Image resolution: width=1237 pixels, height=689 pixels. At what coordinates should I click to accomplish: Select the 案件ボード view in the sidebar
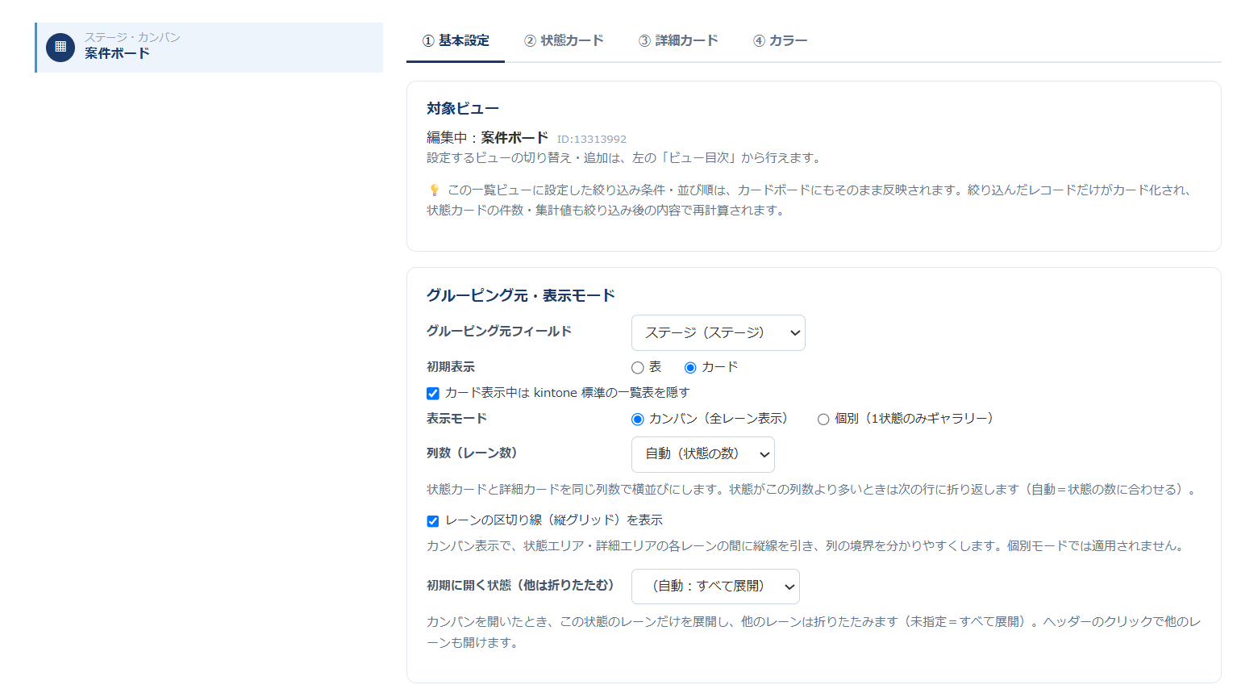pos(210,47)
